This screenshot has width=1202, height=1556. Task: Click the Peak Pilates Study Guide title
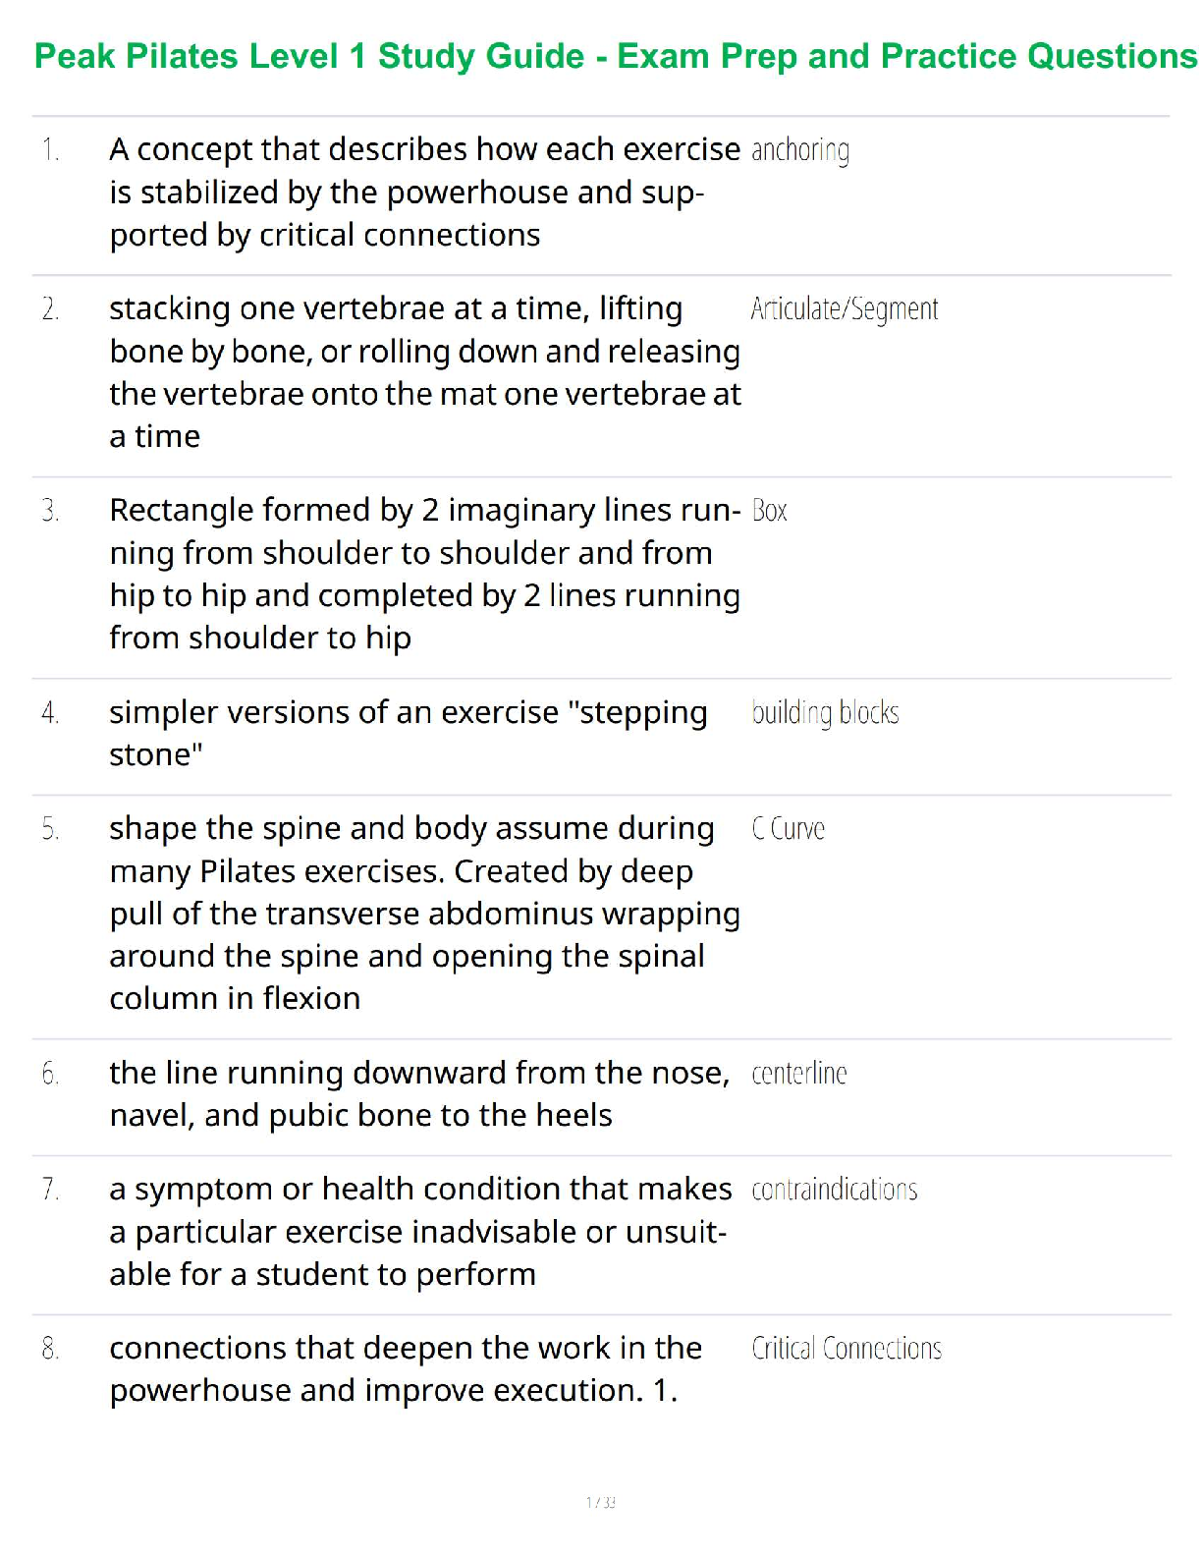click(x=615, y=57)
